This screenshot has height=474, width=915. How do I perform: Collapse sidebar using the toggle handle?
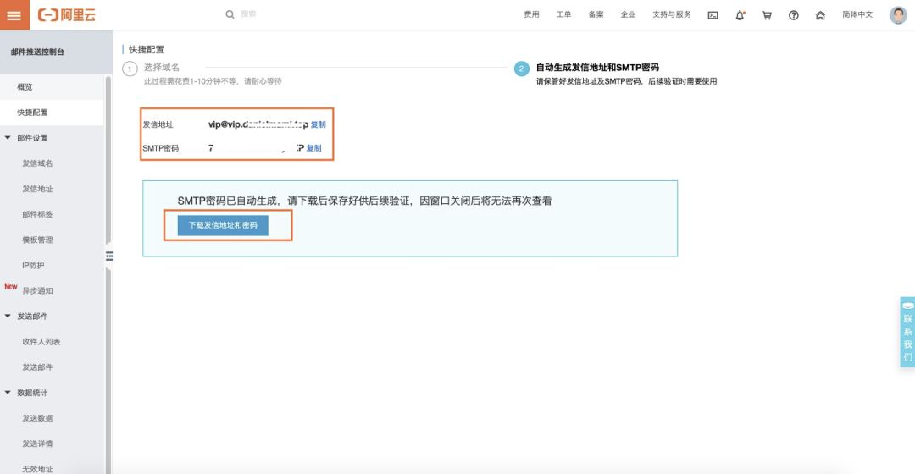click(x=109, y=256)
